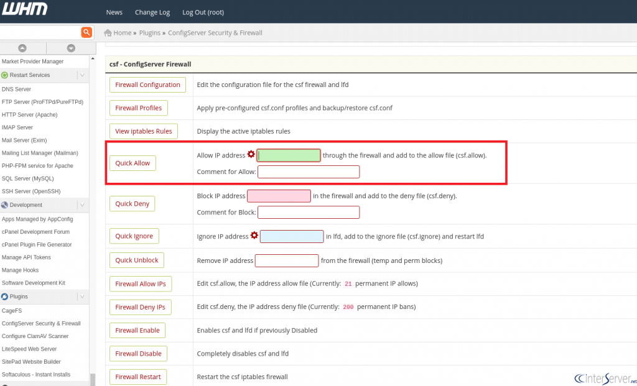This screenshot has width=637, height=386.
Task: Open PHP-FPM service for Apache item
Action: click(37, 166)
